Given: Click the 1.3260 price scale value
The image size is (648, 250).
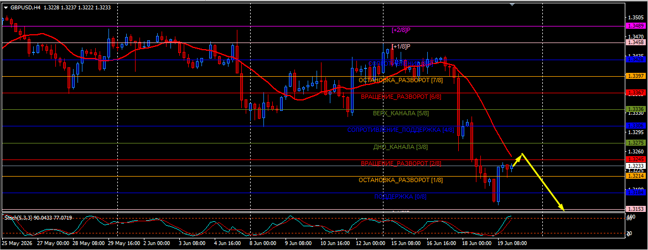Looking at the screenshot, I should pyautogui.click(x=636, y=151).
